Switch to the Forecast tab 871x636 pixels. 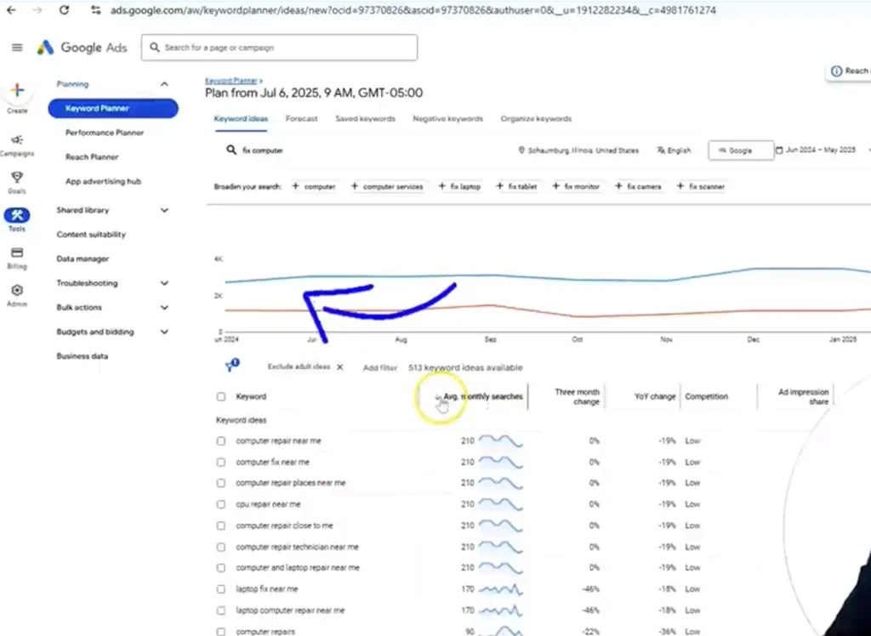click(x=301, y=119)
